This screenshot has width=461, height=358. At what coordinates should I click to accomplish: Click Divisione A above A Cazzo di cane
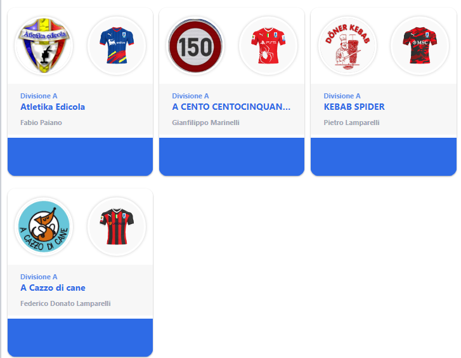39,277
